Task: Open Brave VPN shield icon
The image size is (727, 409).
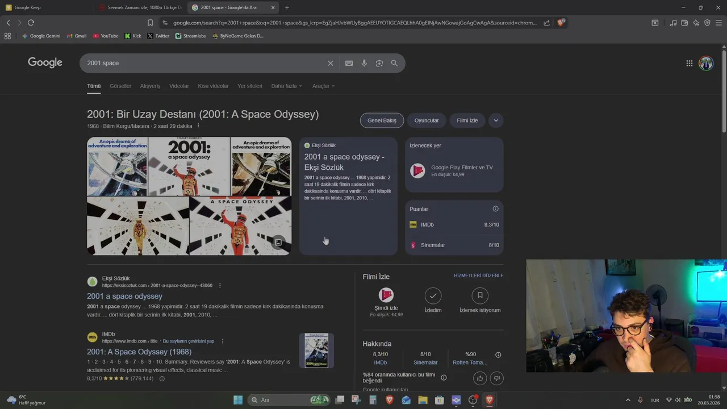Action: (x=707, y=23)
